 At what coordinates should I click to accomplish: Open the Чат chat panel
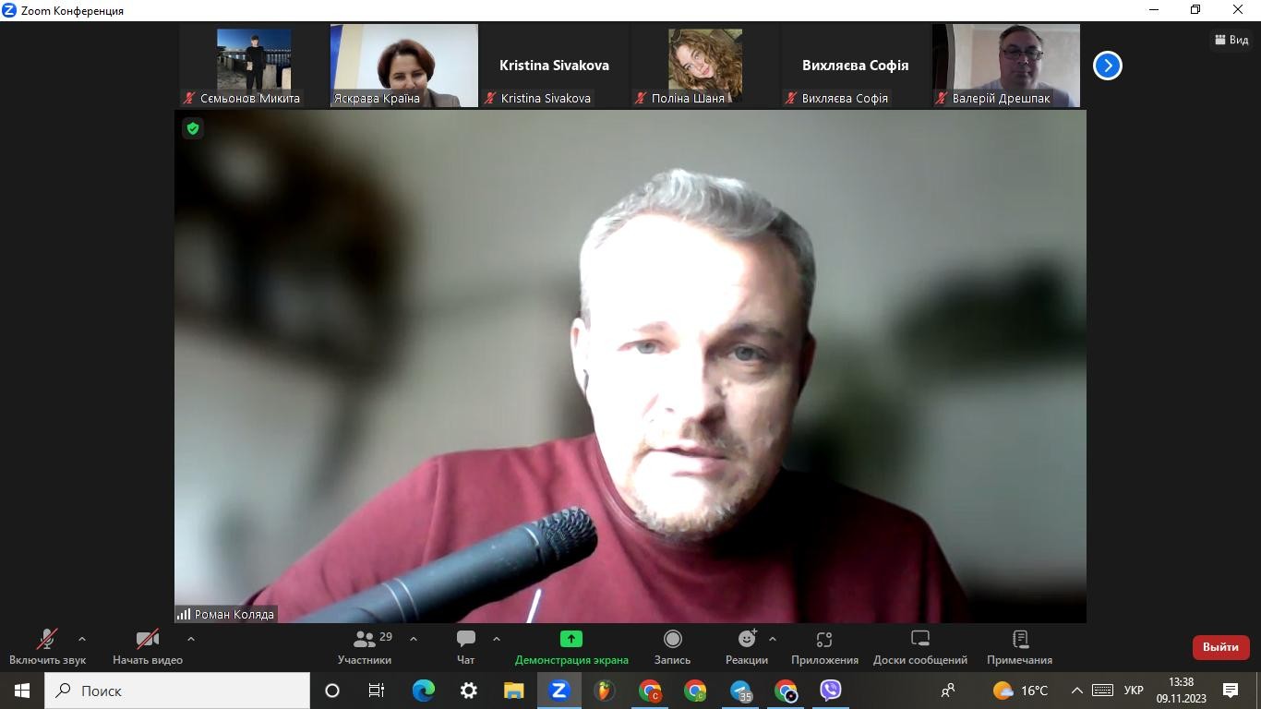point(466,647)
